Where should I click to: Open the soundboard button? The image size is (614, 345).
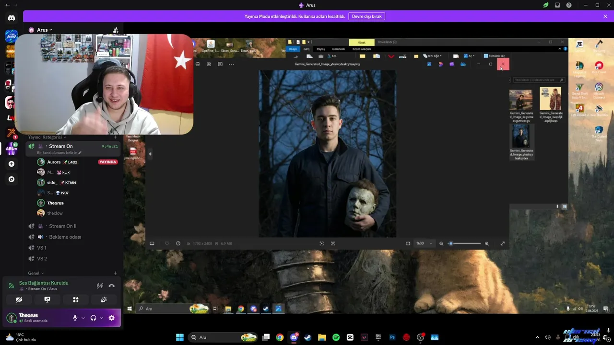coord(104,299)
